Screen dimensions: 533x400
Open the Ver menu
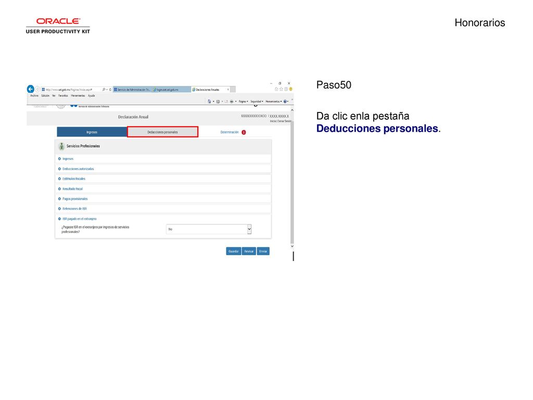click(54, 96)
